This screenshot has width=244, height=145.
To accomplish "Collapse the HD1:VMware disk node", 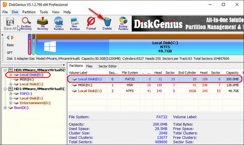I will [x=5, y=89].
